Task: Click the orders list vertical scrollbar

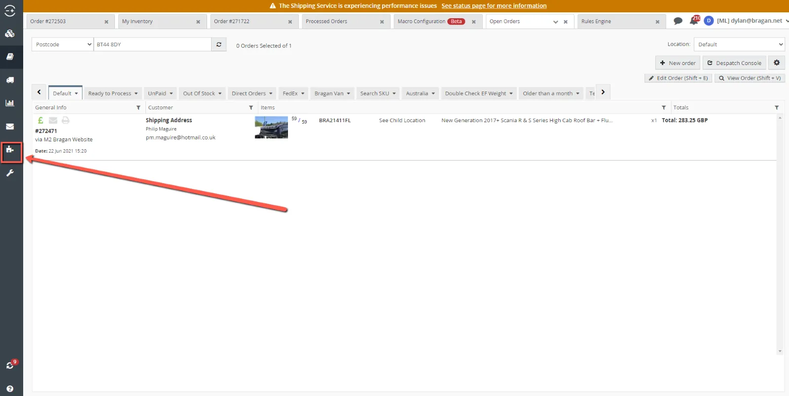Action: pyautogui.click(x=780, y=234)
